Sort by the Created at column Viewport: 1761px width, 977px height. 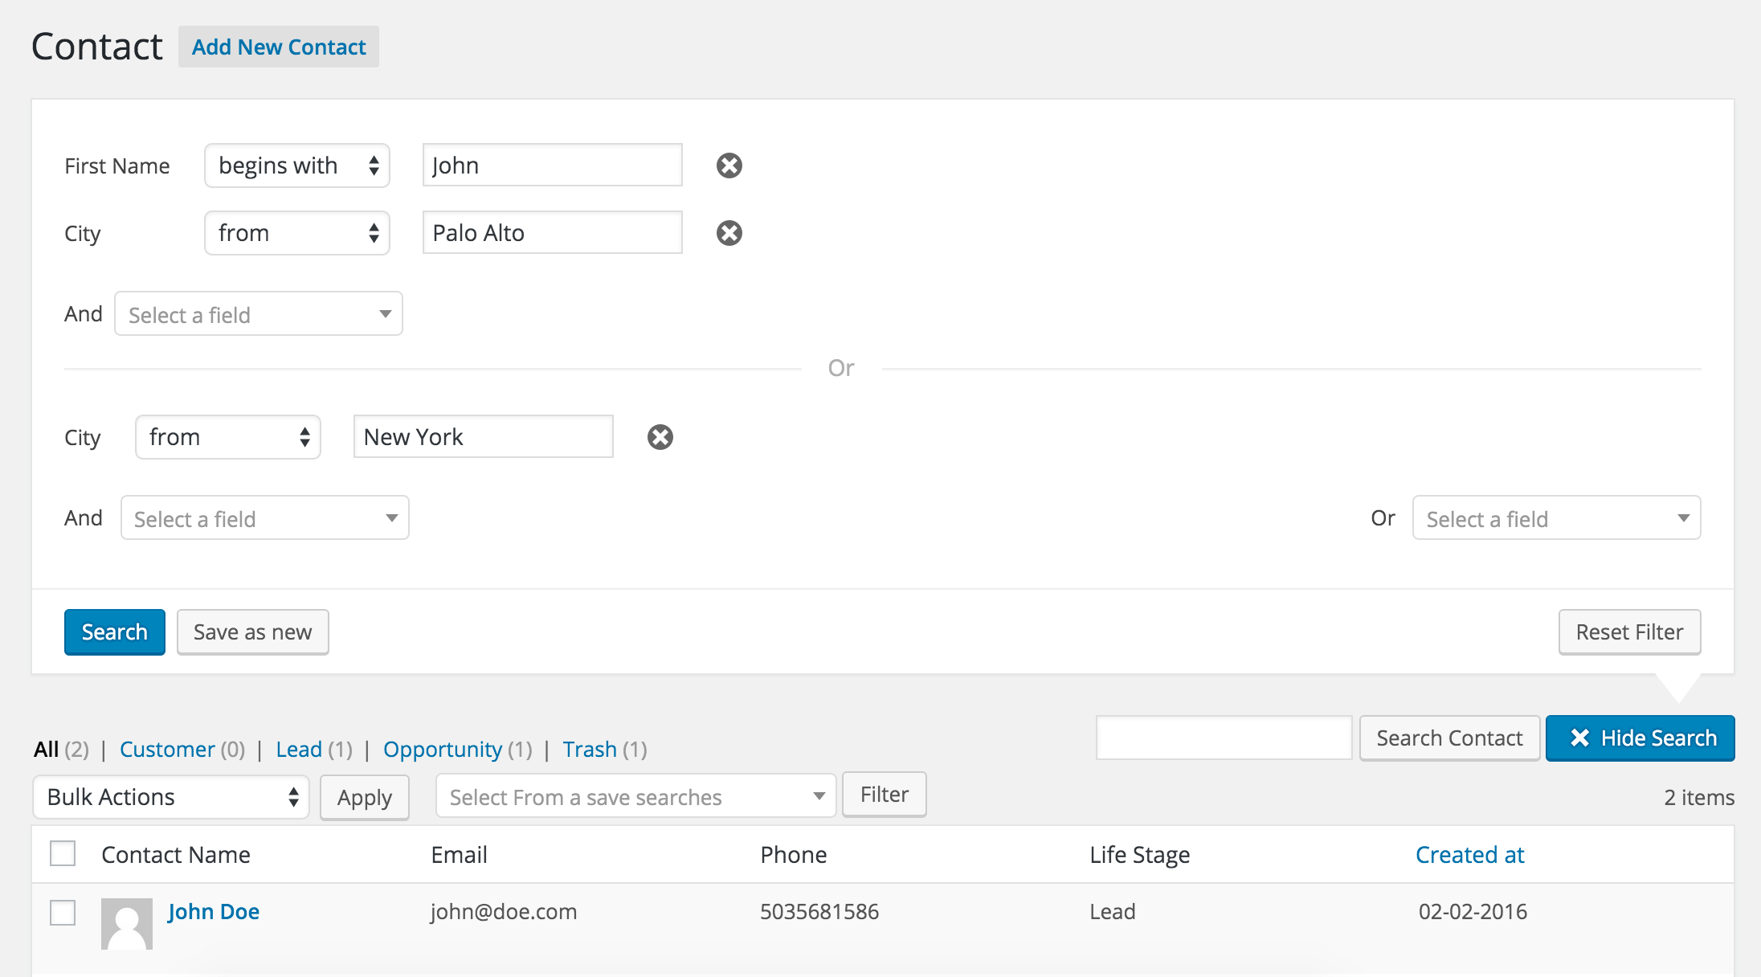tap(1469, 855)
